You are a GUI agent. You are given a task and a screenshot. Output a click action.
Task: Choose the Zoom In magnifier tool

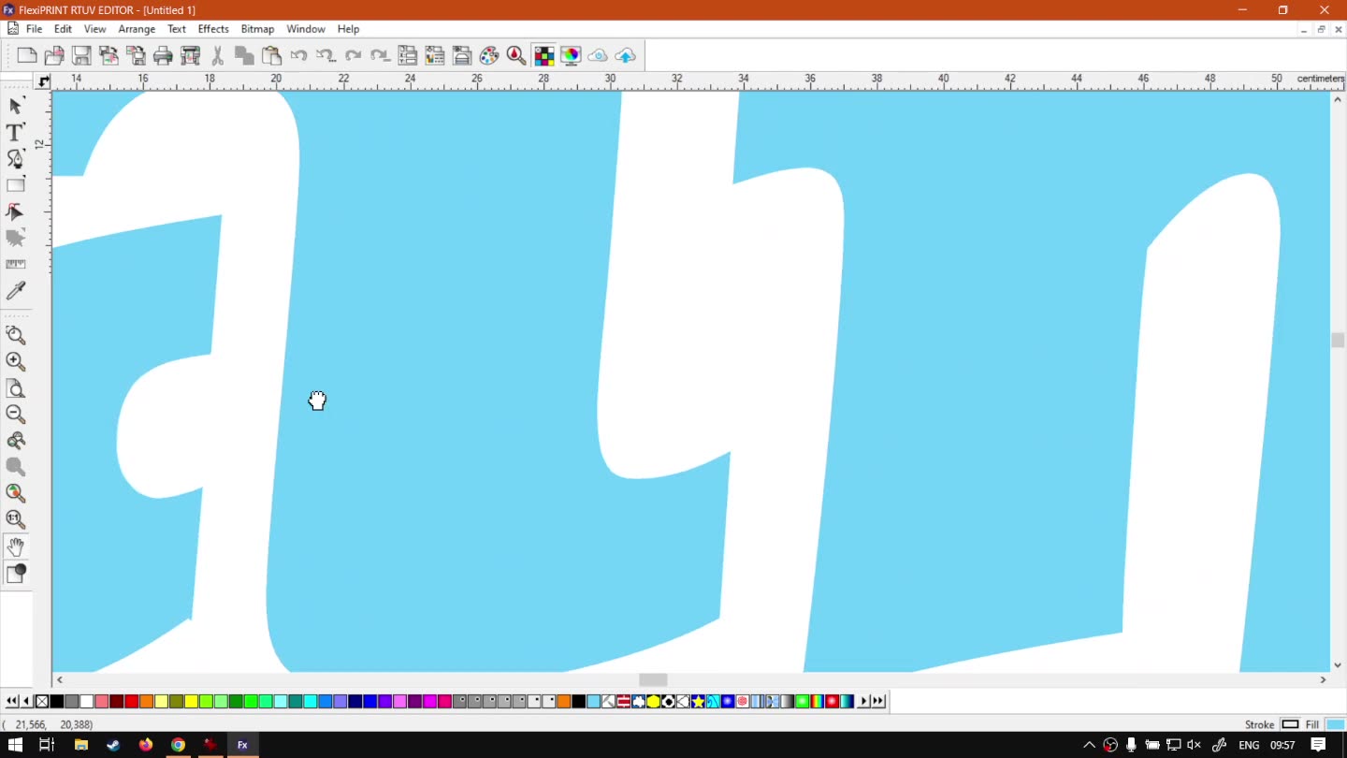coord(15,362)
